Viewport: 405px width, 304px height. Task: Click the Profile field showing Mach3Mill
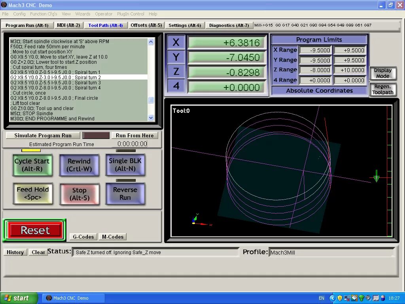(x=332, y=253)
